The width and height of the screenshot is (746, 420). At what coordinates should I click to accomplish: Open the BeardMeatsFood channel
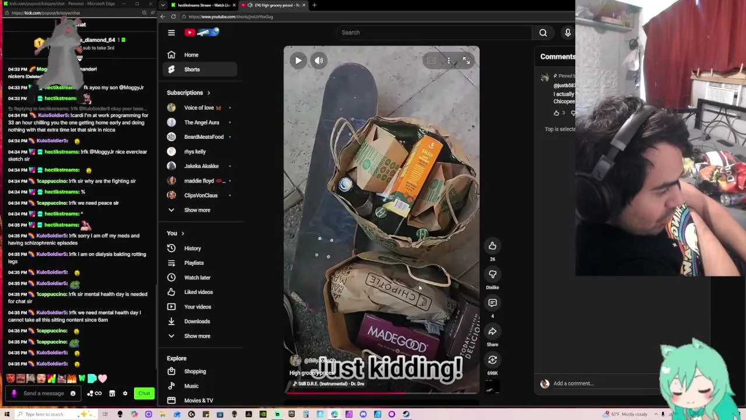pos(200,137)
